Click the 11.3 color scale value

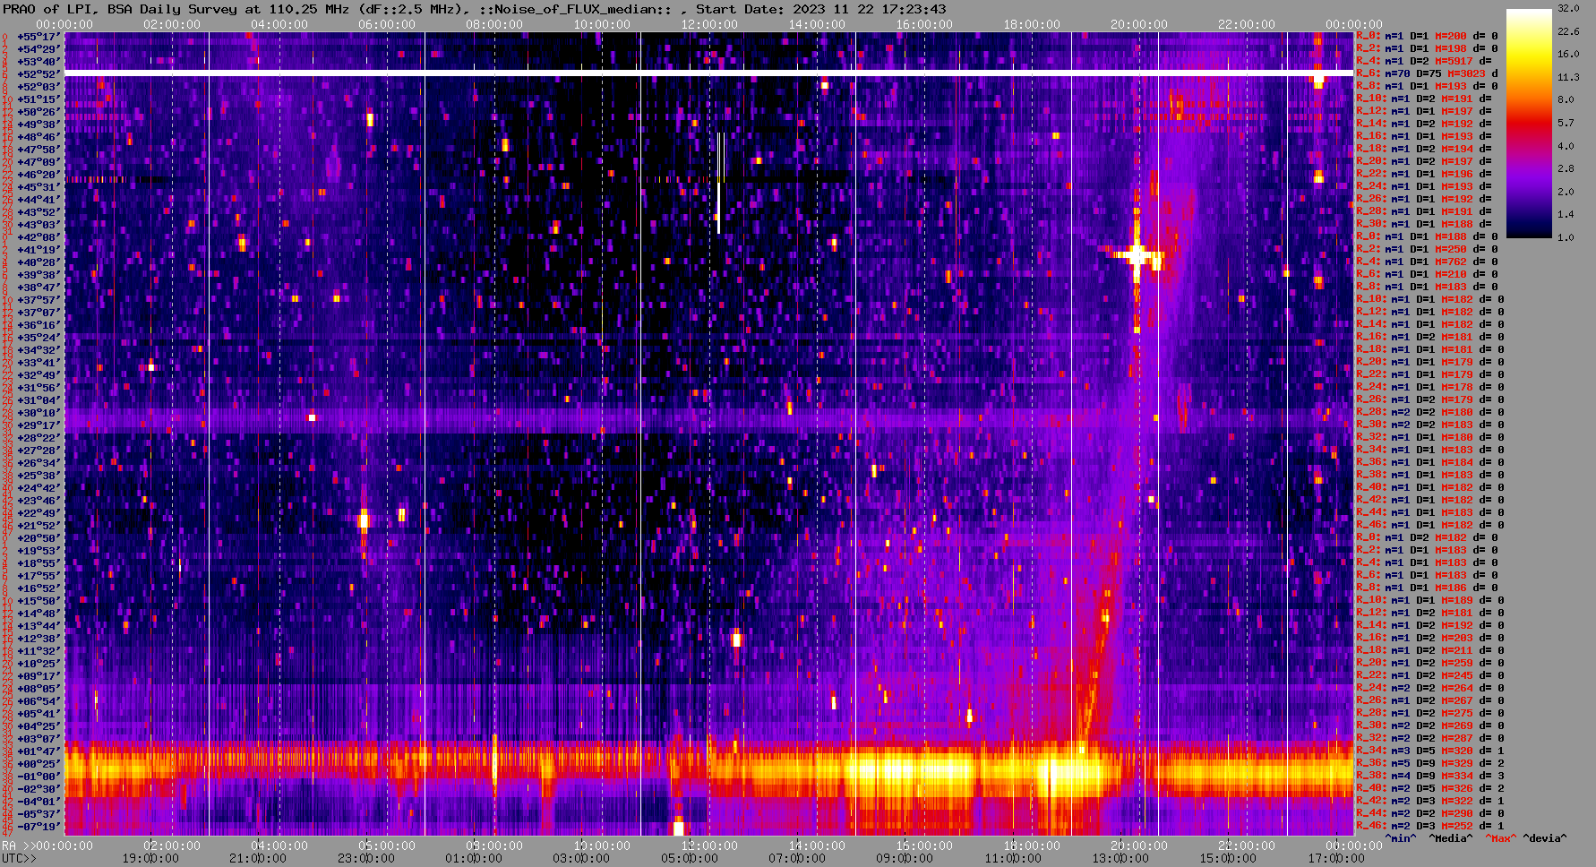click(x=1568, y=77)
